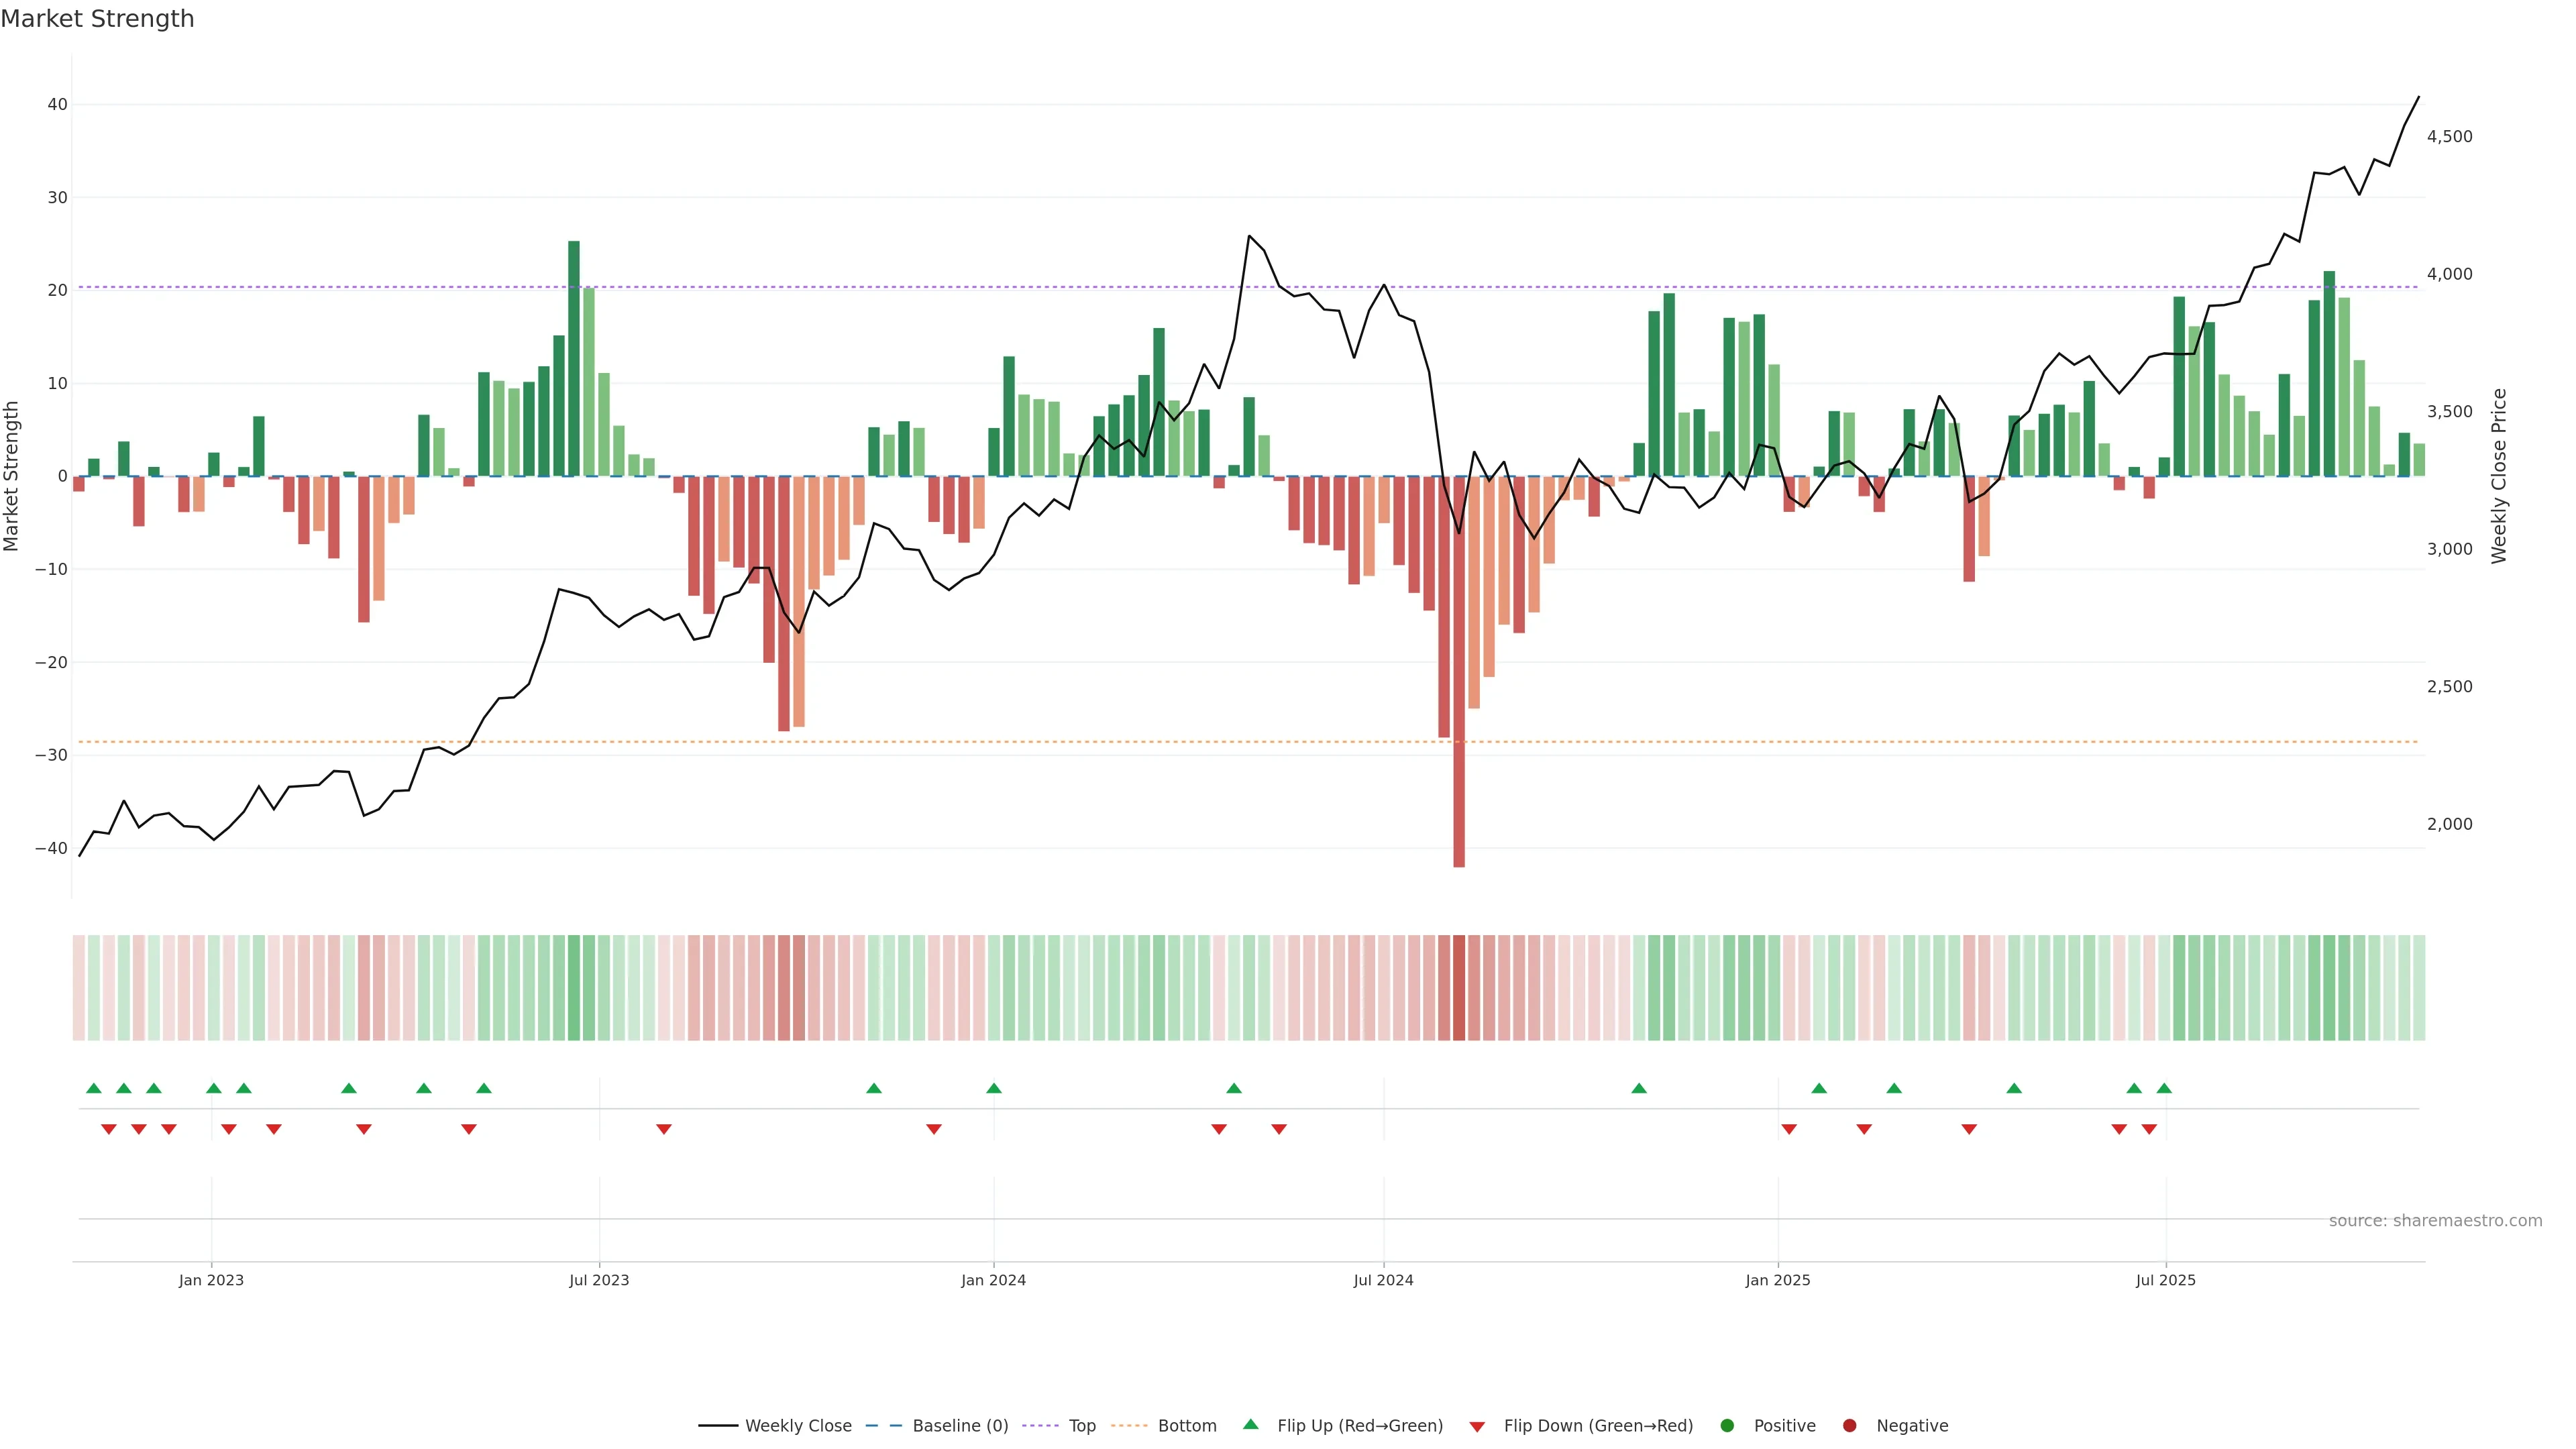This screenshot has height=1449, width=2576.
Task: Click the red flip-down triangle just after Jul 2023
Action: (664, 1129)
